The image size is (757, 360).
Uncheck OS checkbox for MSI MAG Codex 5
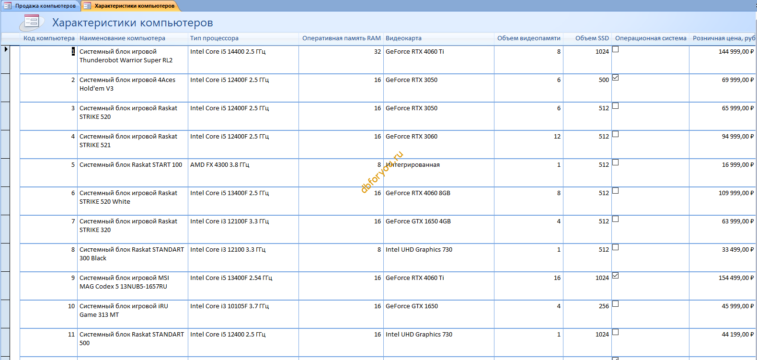(616, 275)
